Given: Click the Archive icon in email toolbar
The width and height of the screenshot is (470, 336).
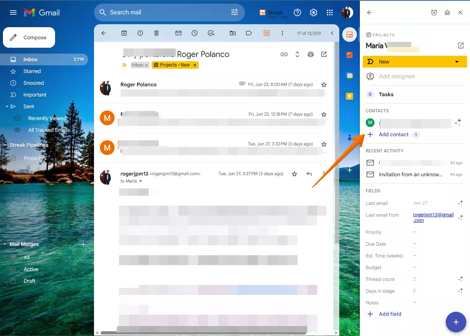Looking at the screenshot, I should point(124,33).
